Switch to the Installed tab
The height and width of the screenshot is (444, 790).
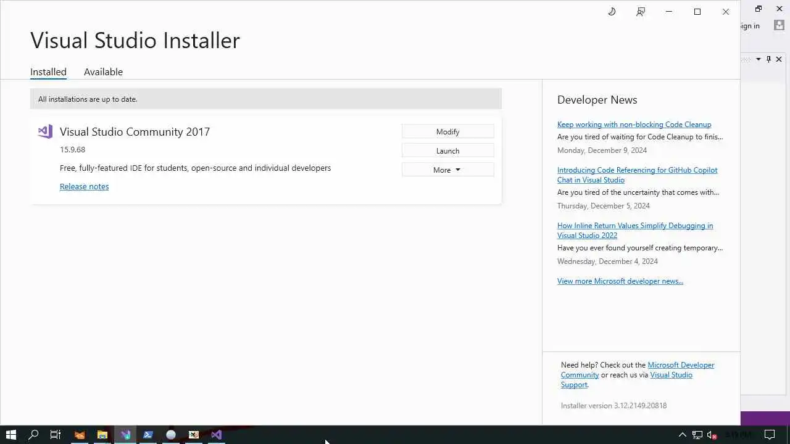[x=48, y=72]
